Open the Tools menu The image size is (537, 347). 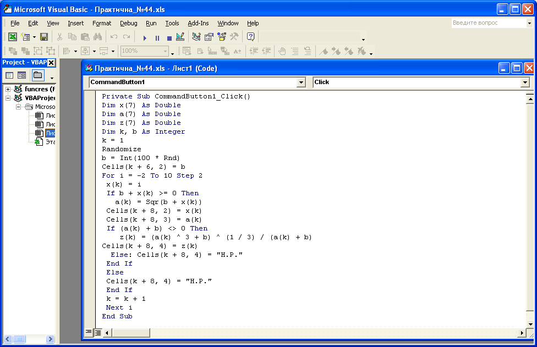172,23
